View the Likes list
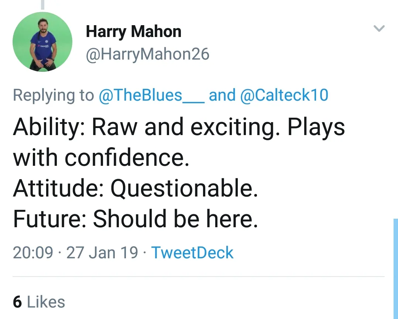 tap(46, 302)
